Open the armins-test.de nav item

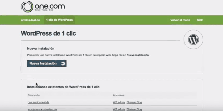(x=30, y=20)
